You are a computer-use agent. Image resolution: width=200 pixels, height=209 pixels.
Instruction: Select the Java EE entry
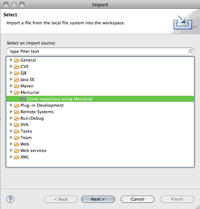(x=27, y=79)
